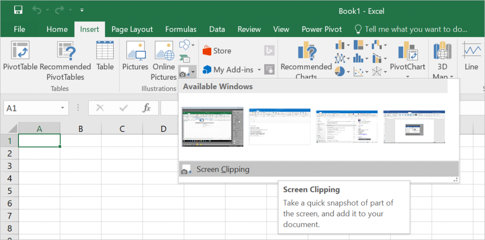The height and width of the screenshot is (240, 485).
Task: Switch to the Page Layout tab
Action: pos(132,29)
